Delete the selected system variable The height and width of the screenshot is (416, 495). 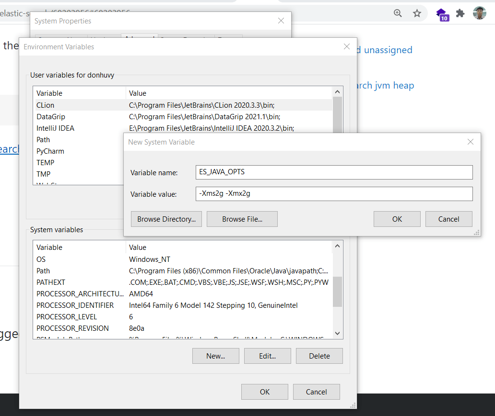(319, 356)
